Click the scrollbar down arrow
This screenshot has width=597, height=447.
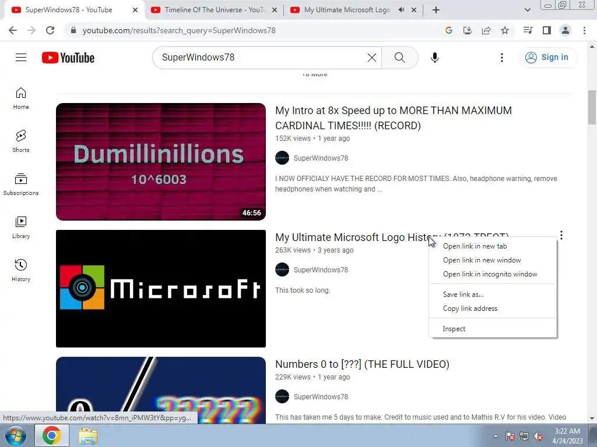click(592, 418)
